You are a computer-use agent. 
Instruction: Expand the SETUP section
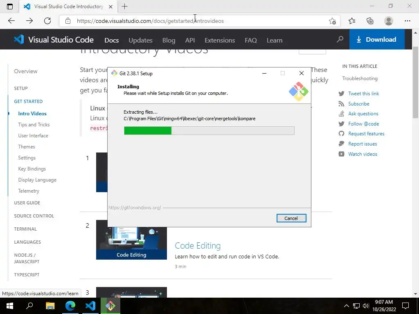(x=21, y=88)
